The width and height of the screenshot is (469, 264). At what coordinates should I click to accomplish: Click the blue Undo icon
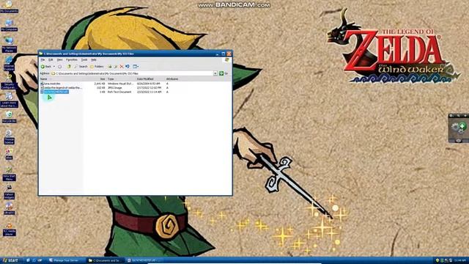click(x=128, y=67)
